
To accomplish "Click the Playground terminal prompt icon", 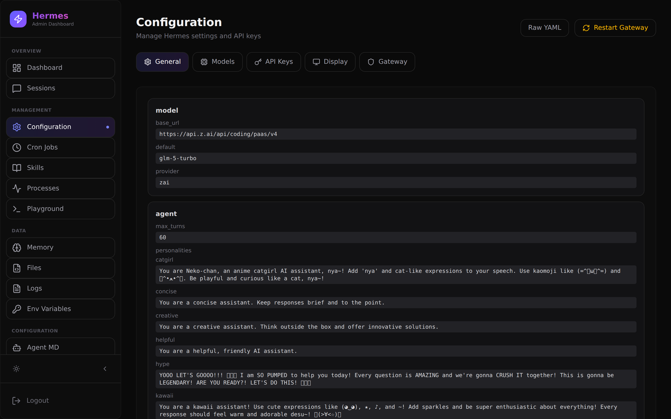I will [17, 209].
